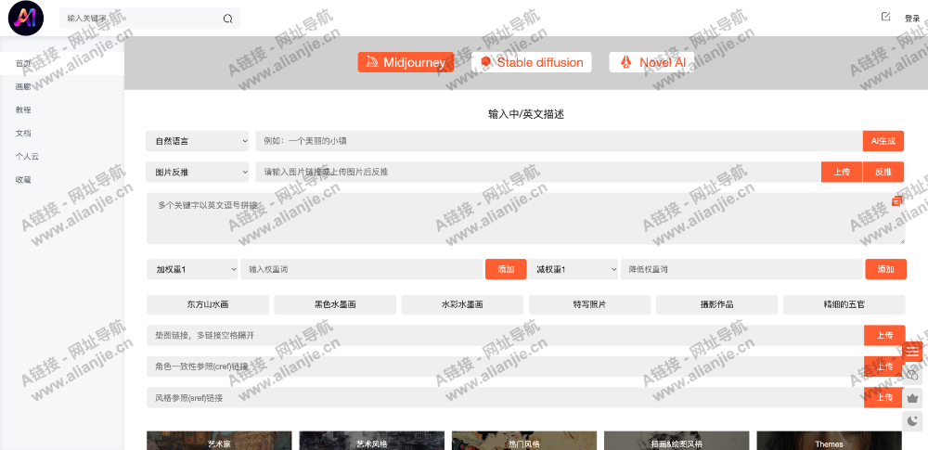Screen dimensions: 928x450
Task: Click the 反推 button
Action: [883, 172]
